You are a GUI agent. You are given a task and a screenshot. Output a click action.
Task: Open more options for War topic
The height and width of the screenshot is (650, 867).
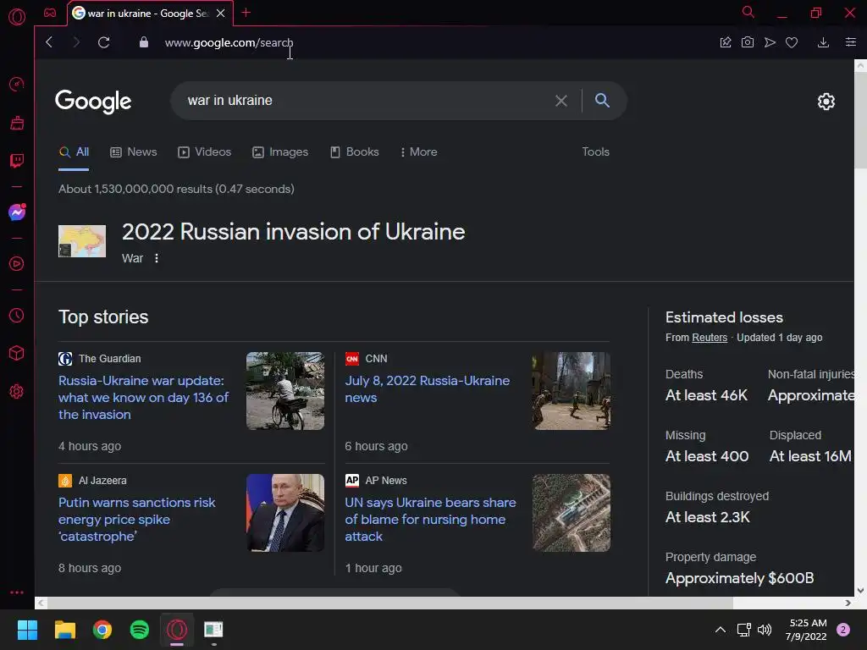(x=157, y=258)
